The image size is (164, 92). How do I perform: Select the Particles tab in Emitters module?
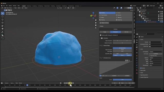click(x=126, y=32)
